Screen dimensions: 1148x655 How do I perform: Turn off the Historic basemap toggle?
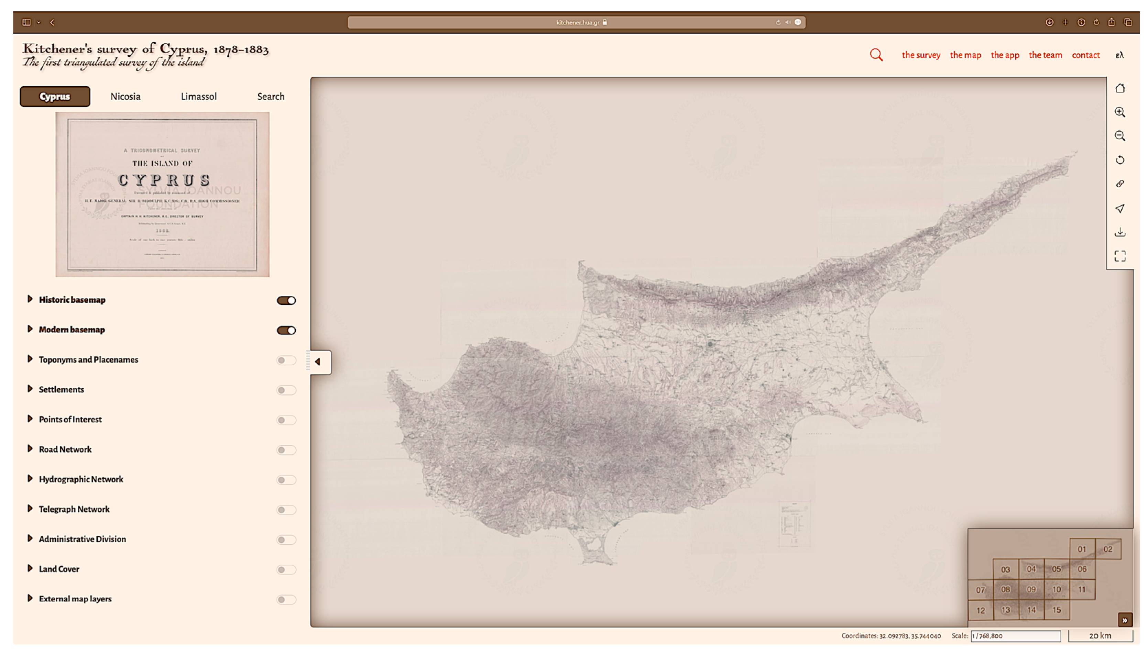[286, 300]
